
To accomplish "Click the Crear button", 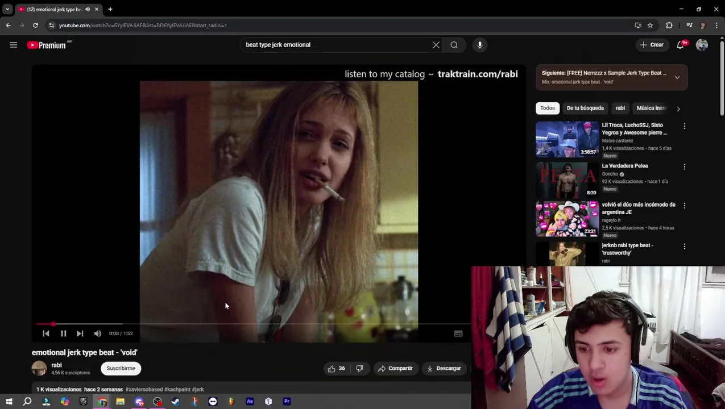I will (652, 45).
